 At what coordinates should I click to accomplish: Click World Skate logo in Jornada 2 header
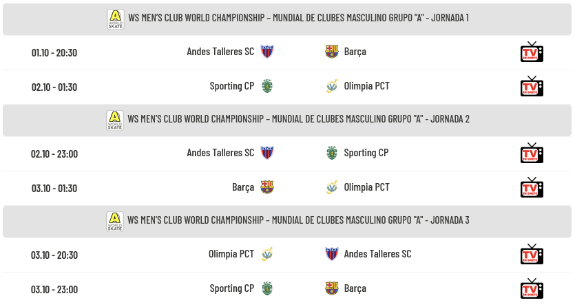[x=115, y=120]
